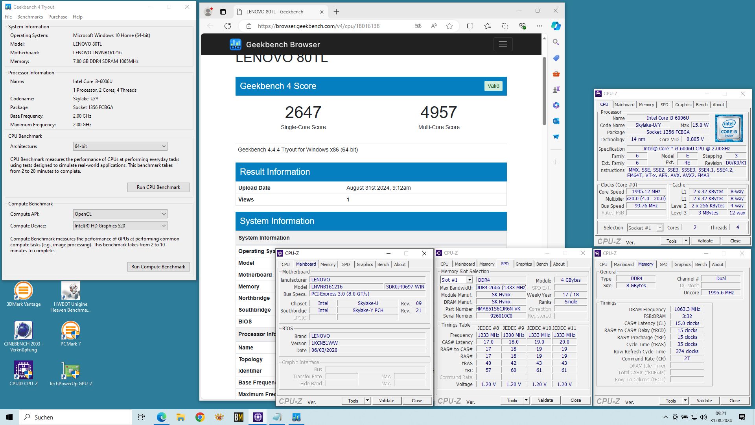Click Tools button in CPU-Z Memory window
755x425 pixels.
671,401
